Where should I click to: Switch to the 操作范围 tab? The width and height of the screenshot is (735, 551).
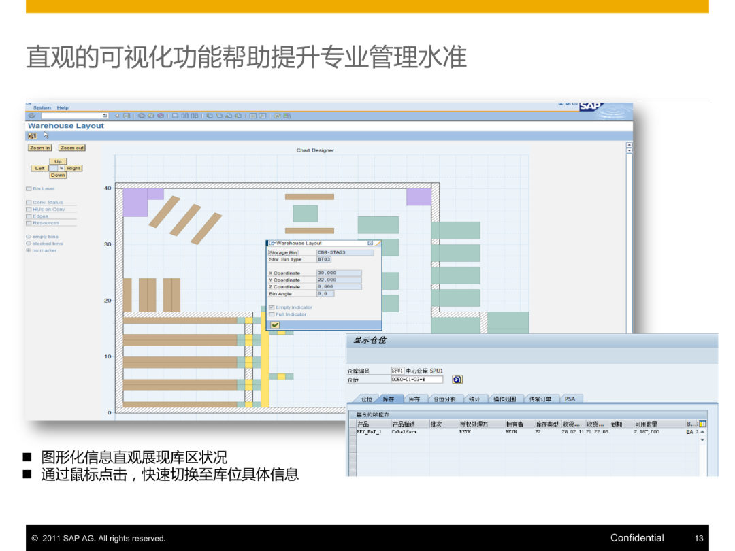pyautogui.click(x=504, y=399)
